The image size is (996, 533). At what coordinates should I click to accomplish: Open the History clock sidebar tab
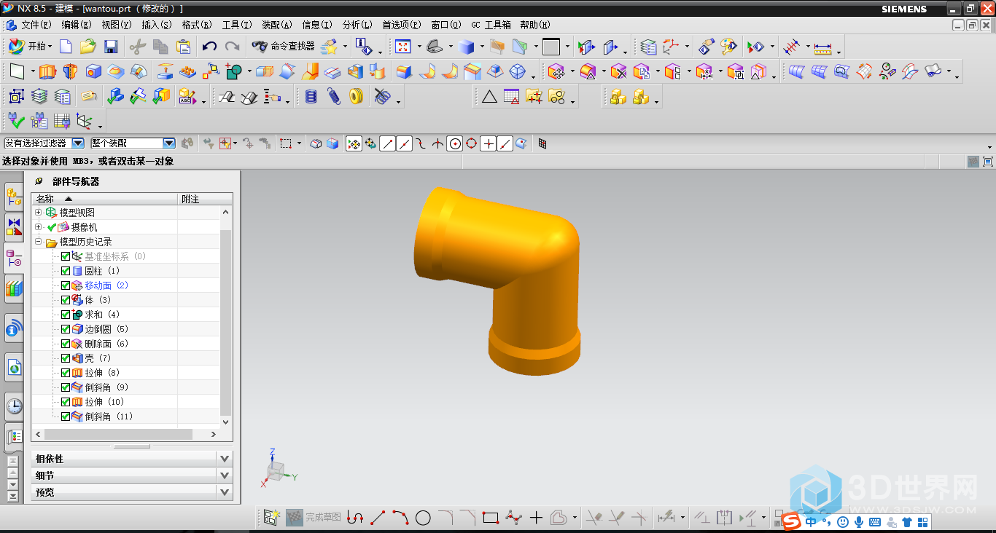pyautogui.click(x=14, y=406)
